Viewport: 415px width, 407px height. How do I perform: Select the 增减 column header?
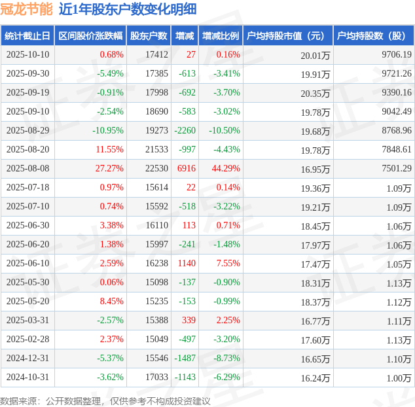click(185, 36)
